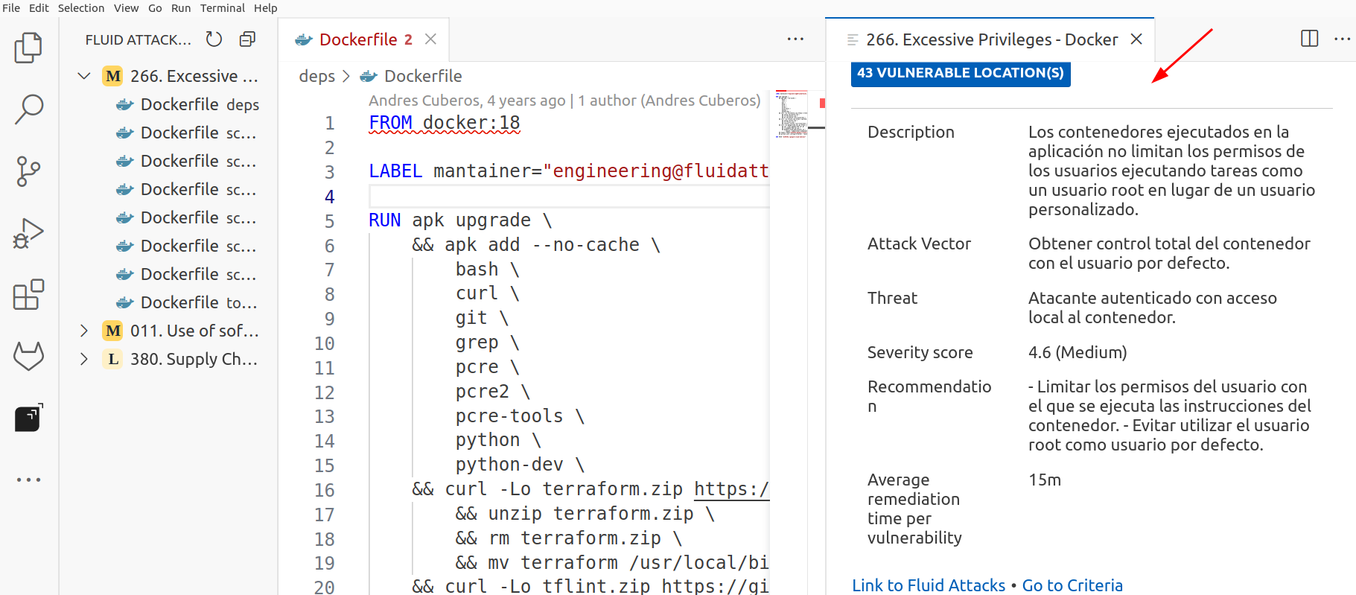This screenshot has width=1356, height=595.
Task: Click line number 4 in gutter
Action: (329, 197)
